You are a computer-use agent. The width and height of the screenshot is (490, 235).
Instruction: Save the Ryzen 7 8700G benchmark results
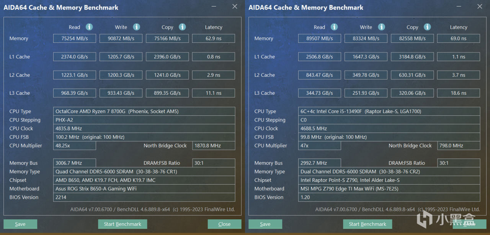tap(20, 224)
